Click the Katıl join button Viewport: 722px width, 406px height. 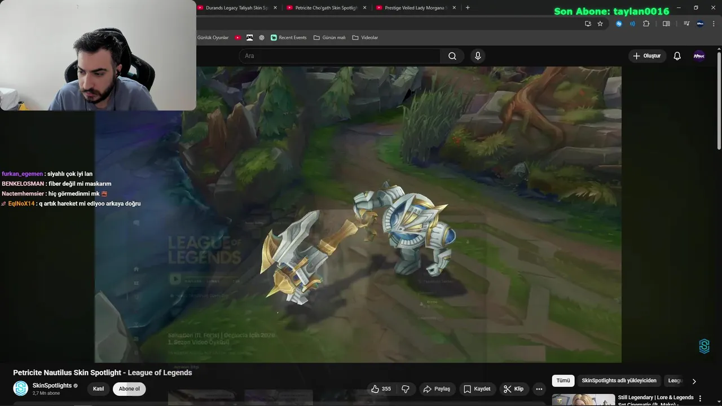(98, 389)
